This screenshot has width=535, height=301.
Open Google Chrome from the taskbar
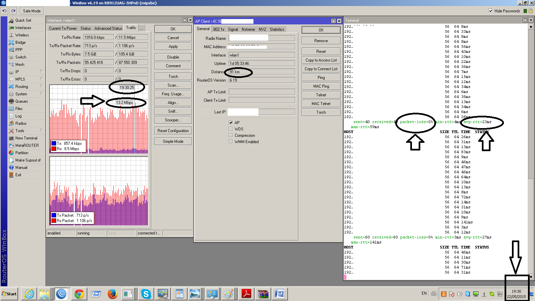[x=79, y=294]
